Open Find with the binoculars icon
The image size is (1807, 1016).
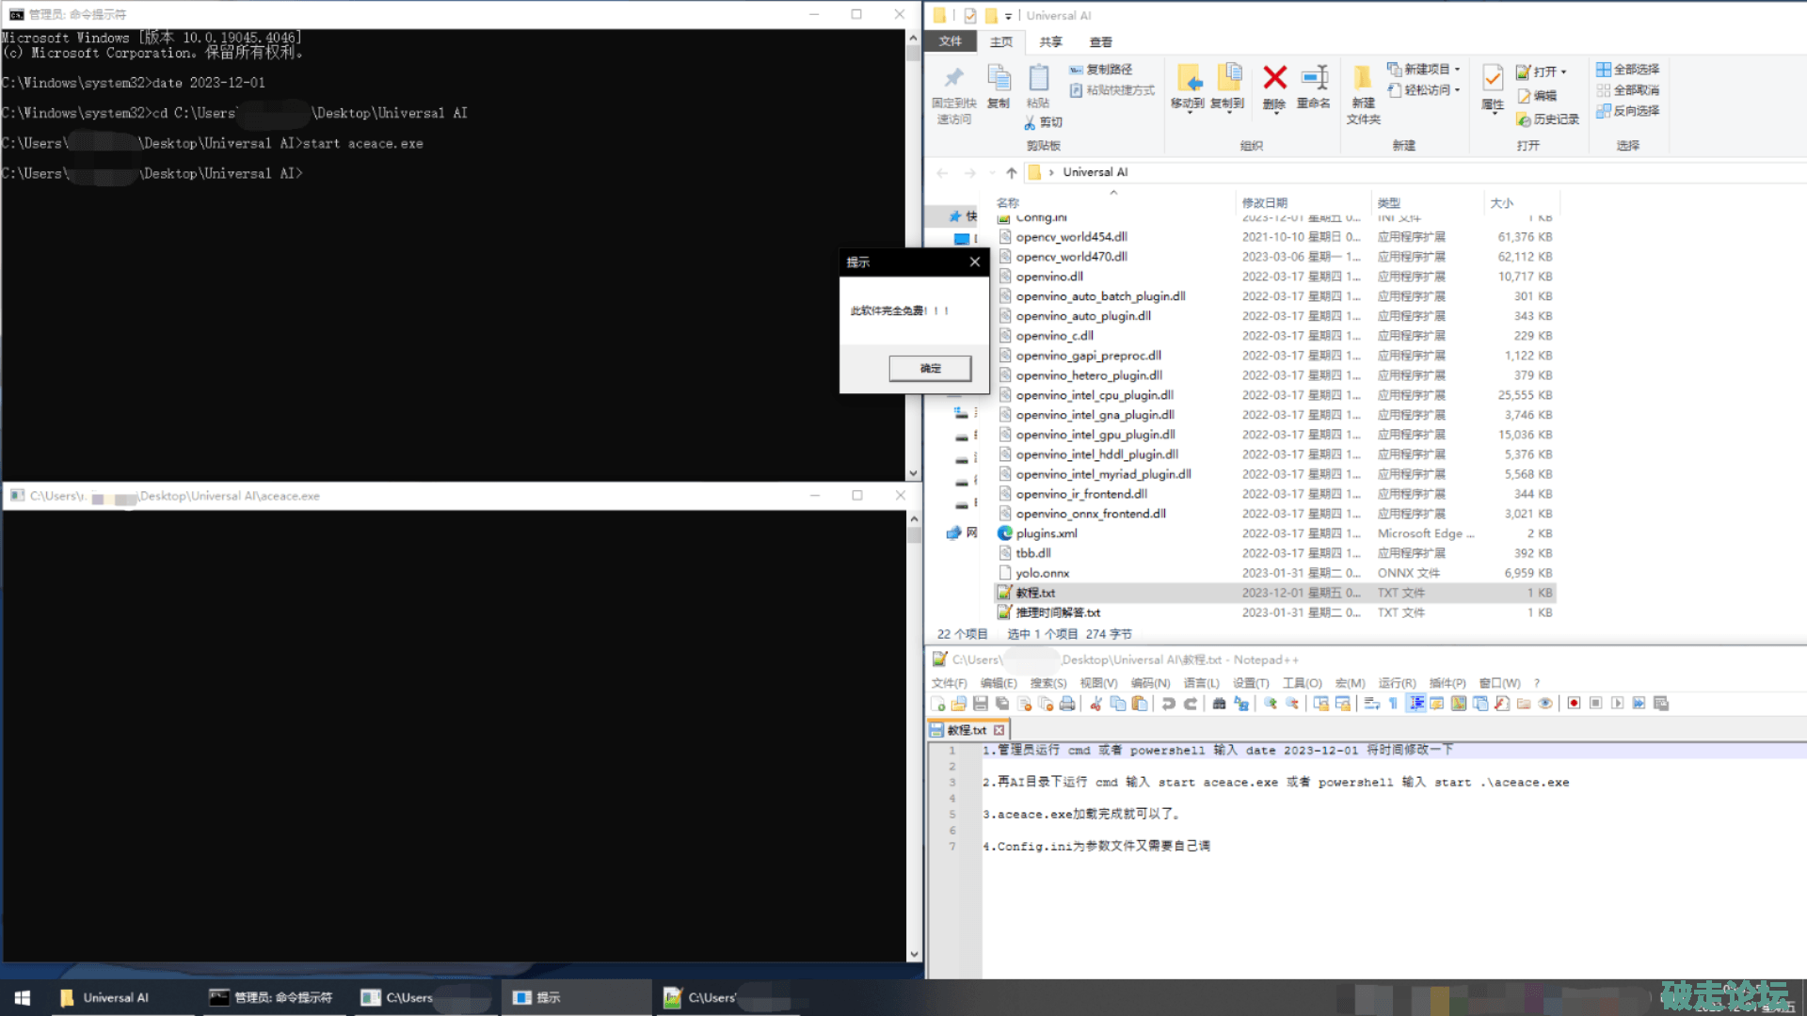[1219, 704]
